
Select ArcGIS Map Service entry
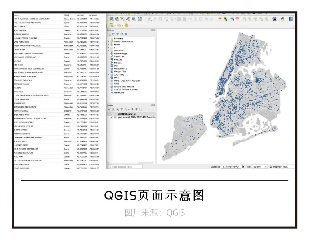[122, 86]
